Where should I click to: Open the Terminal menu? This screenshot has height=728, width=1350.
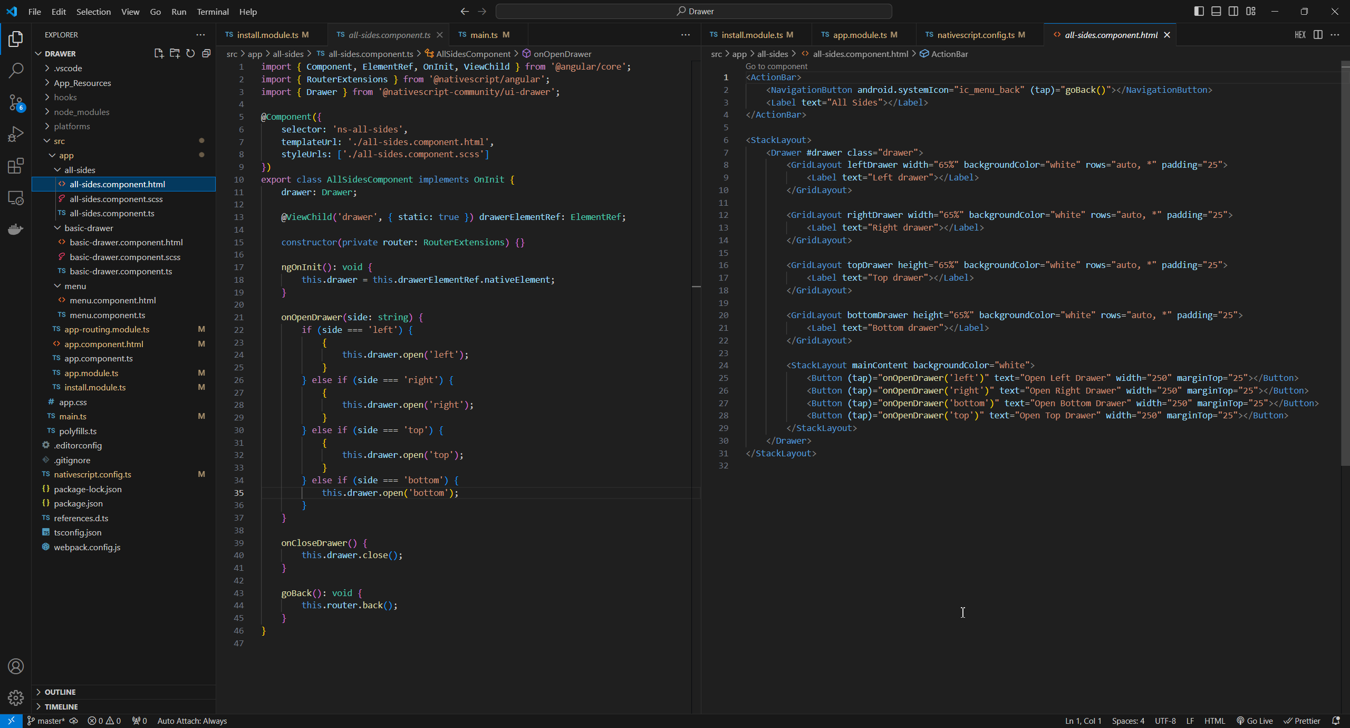(x=213, y=12)
